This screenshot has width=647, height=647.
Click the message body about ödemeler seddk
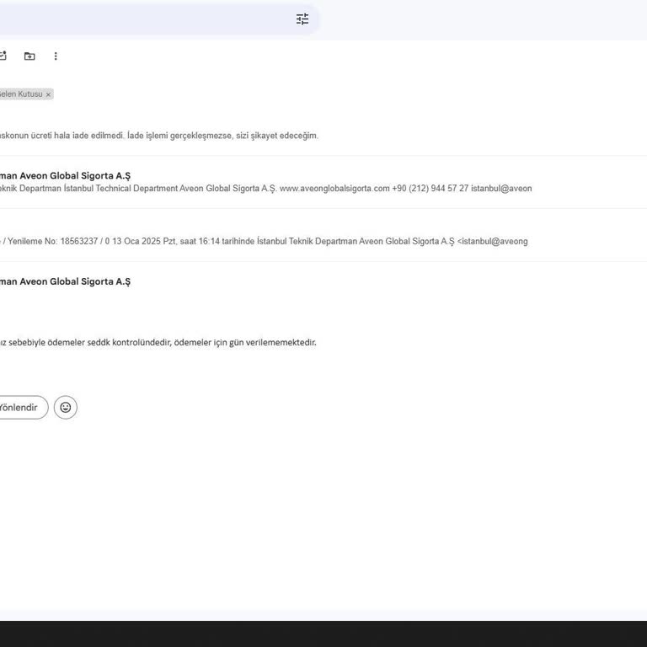coord(158,342)
